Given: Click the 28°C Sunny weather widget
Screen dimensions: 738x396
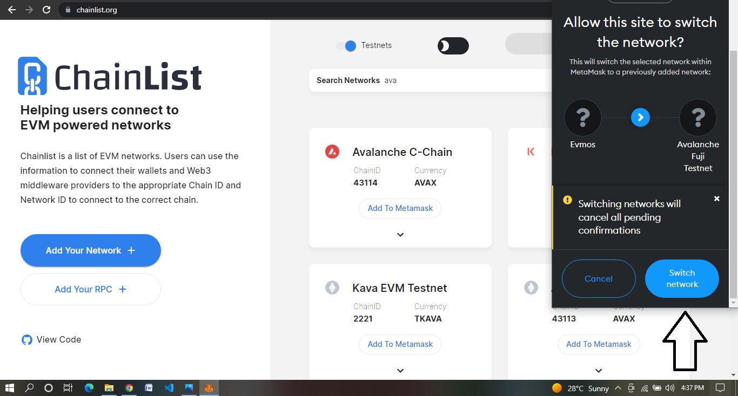Looking at the screenshot, I should (x=580, y=388).
